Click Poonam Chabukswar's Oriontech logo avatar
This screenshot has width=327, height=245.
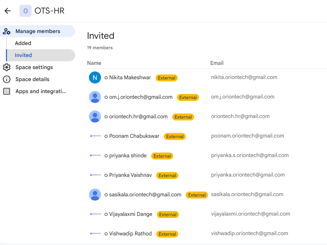pyautogui.click(x=95, y=136)
